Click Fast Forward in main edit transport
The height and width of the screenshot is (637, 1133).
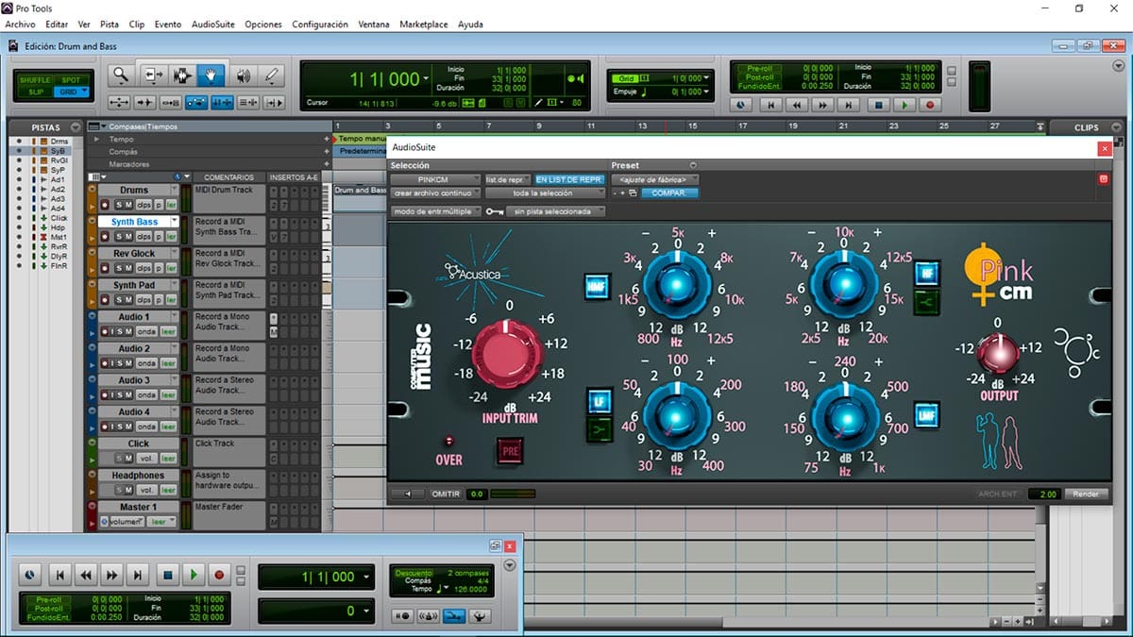(823, 106)
